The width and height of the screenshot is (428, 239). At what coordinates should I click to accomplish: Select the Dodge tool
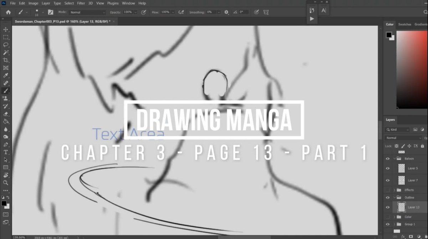[6, 137]
